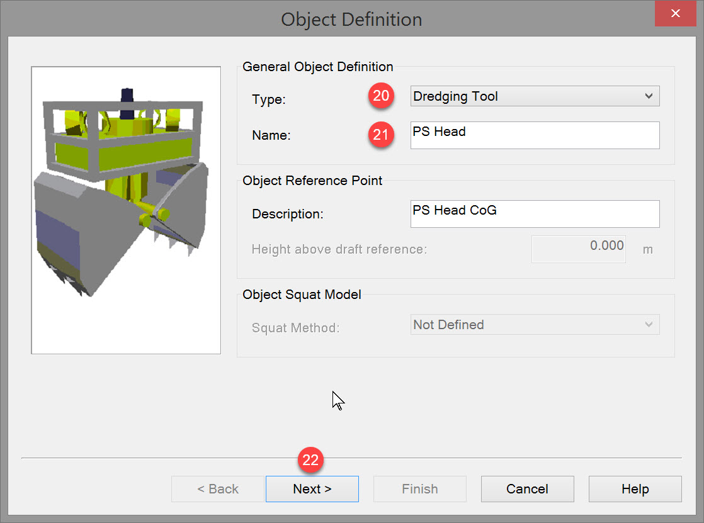704x523 pixels.
Task: Click the Object Reference Point group heading
Action: 312,181
